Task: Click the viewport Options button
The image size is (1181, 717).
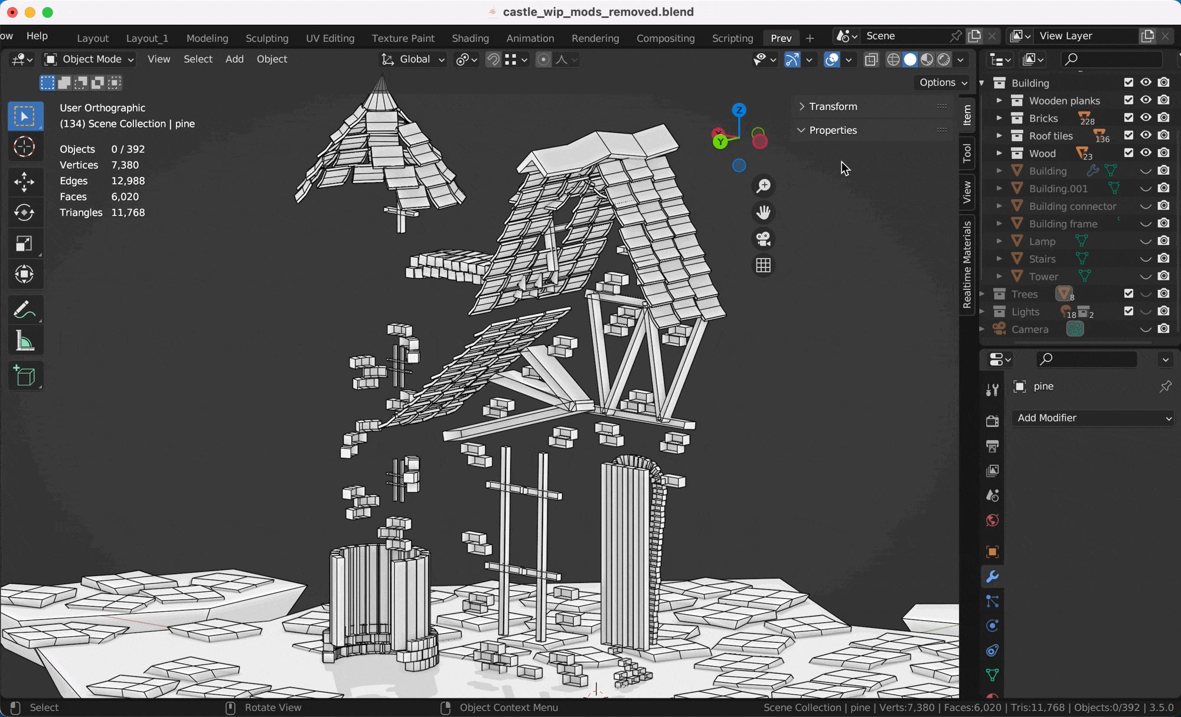Action: [941, 83]
